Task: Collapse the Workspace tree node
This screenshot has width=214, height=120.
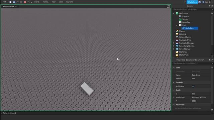Action: pyautogui.click(x=174, y=13)
